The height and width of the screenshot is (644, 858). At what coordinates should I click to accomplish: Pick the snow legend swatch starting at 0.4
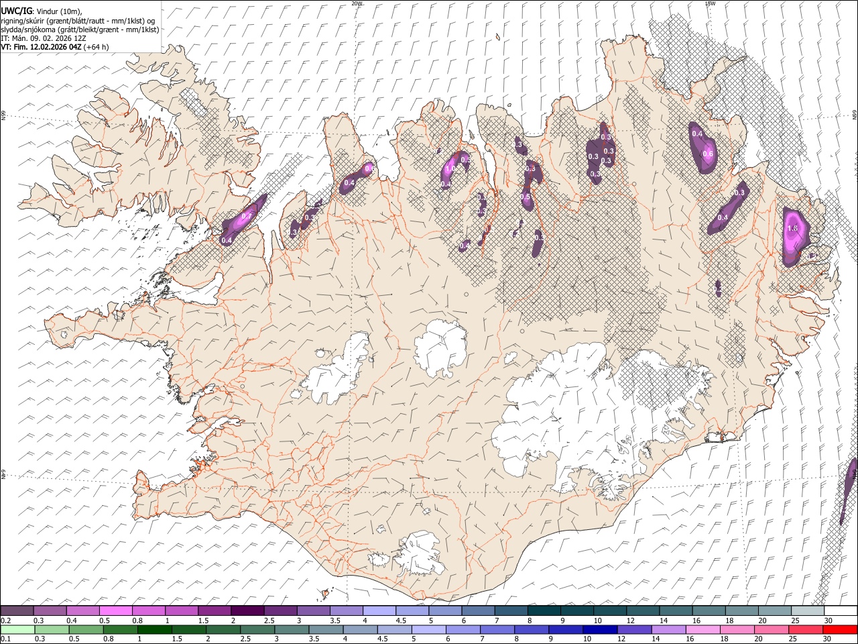point(82,611)
